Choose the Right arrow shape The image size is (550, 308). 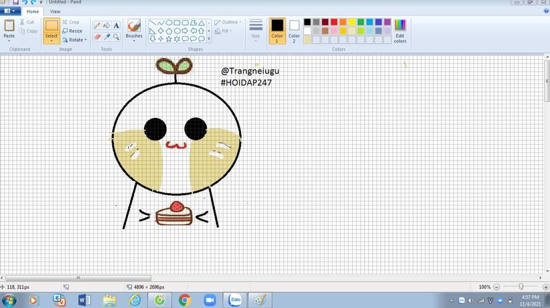pos(185,31)
